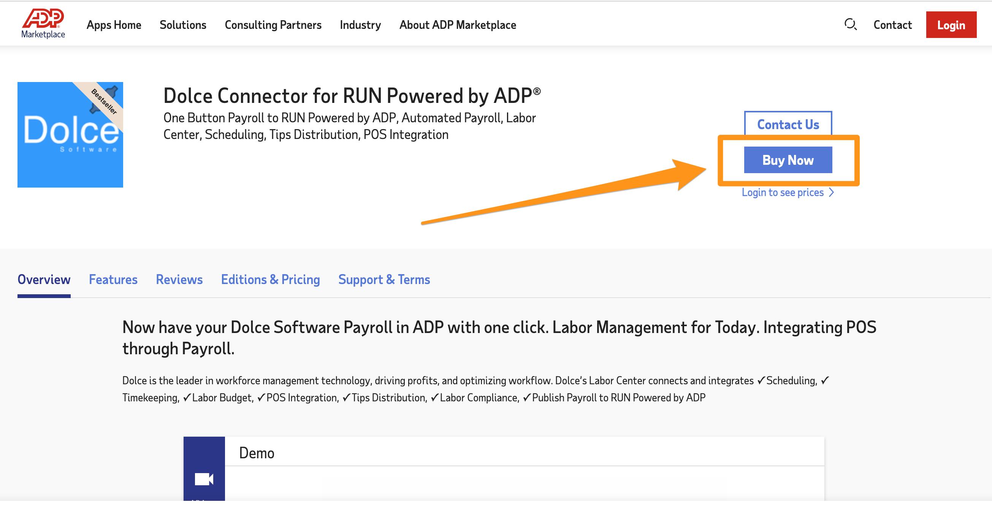Select the Overview tab
Viewport: 992px width, 505px height.
(44, 279)
